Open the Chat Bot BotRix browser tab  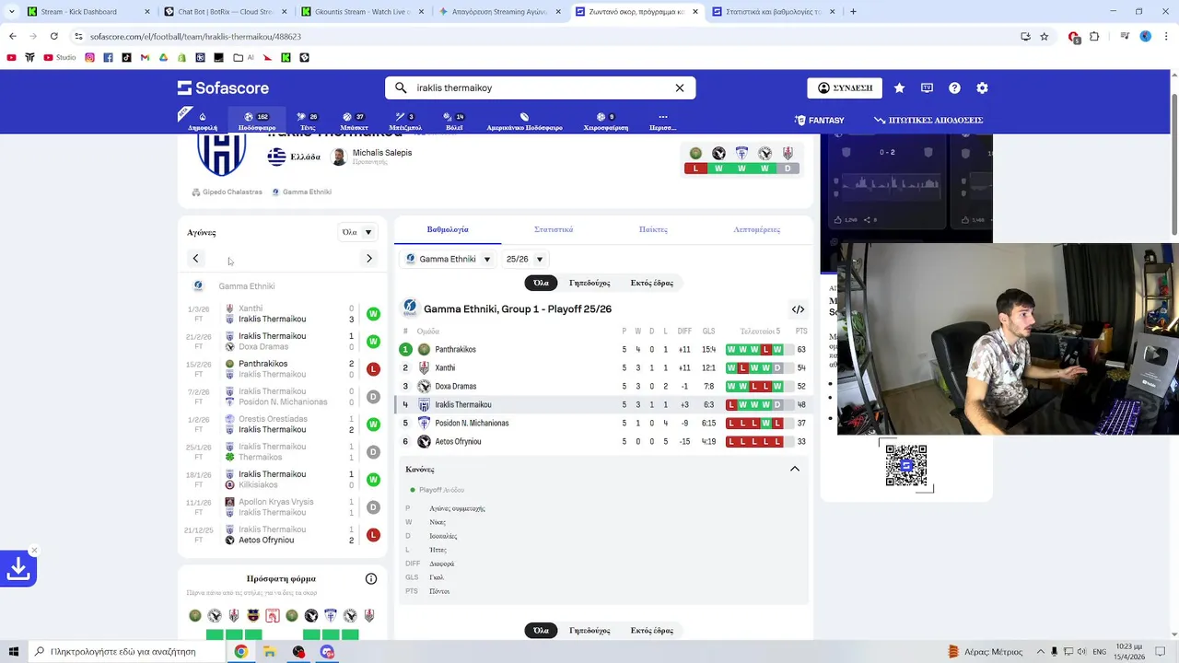coord(225,12)
